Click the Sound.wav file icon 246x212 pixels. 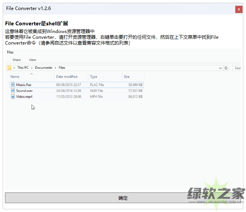click(x=13, y=91)
